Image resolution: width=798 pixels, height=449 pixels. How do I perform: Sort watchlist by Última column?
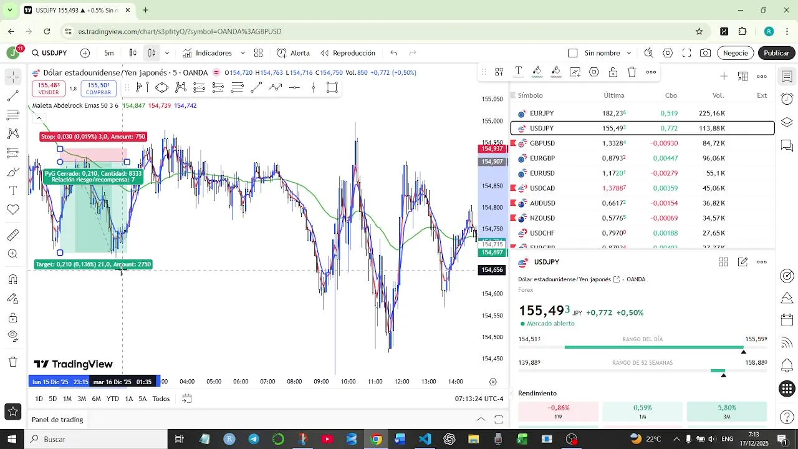(x=613, y=95)
